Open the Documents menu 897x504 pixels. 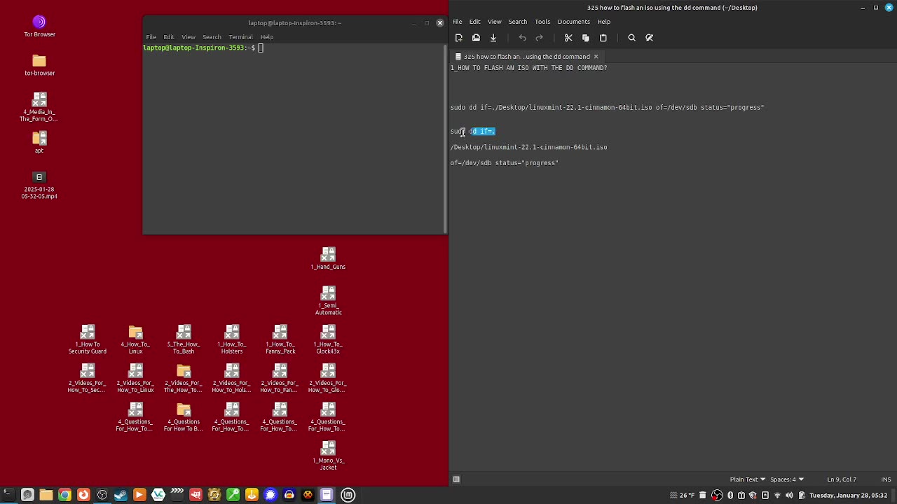coord(573,22)
